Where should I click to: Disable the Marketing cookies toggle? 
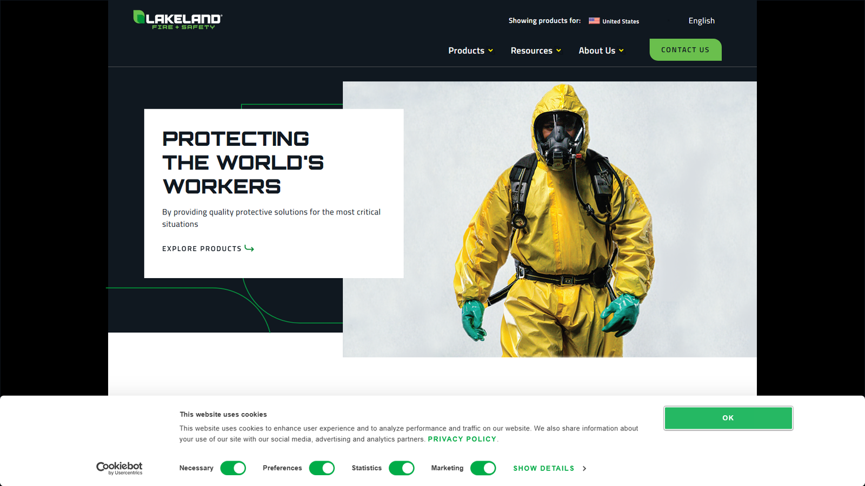pyautogui.click(x=483, y=468)
